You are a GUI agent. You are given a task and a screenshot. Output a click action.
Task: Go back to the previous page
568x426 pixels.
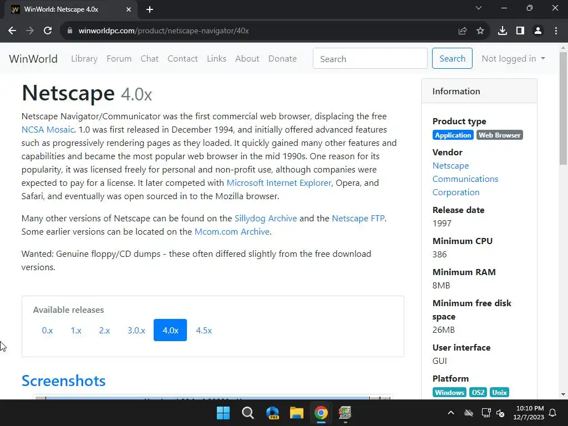pyautogui.click(x=12, y=31)
